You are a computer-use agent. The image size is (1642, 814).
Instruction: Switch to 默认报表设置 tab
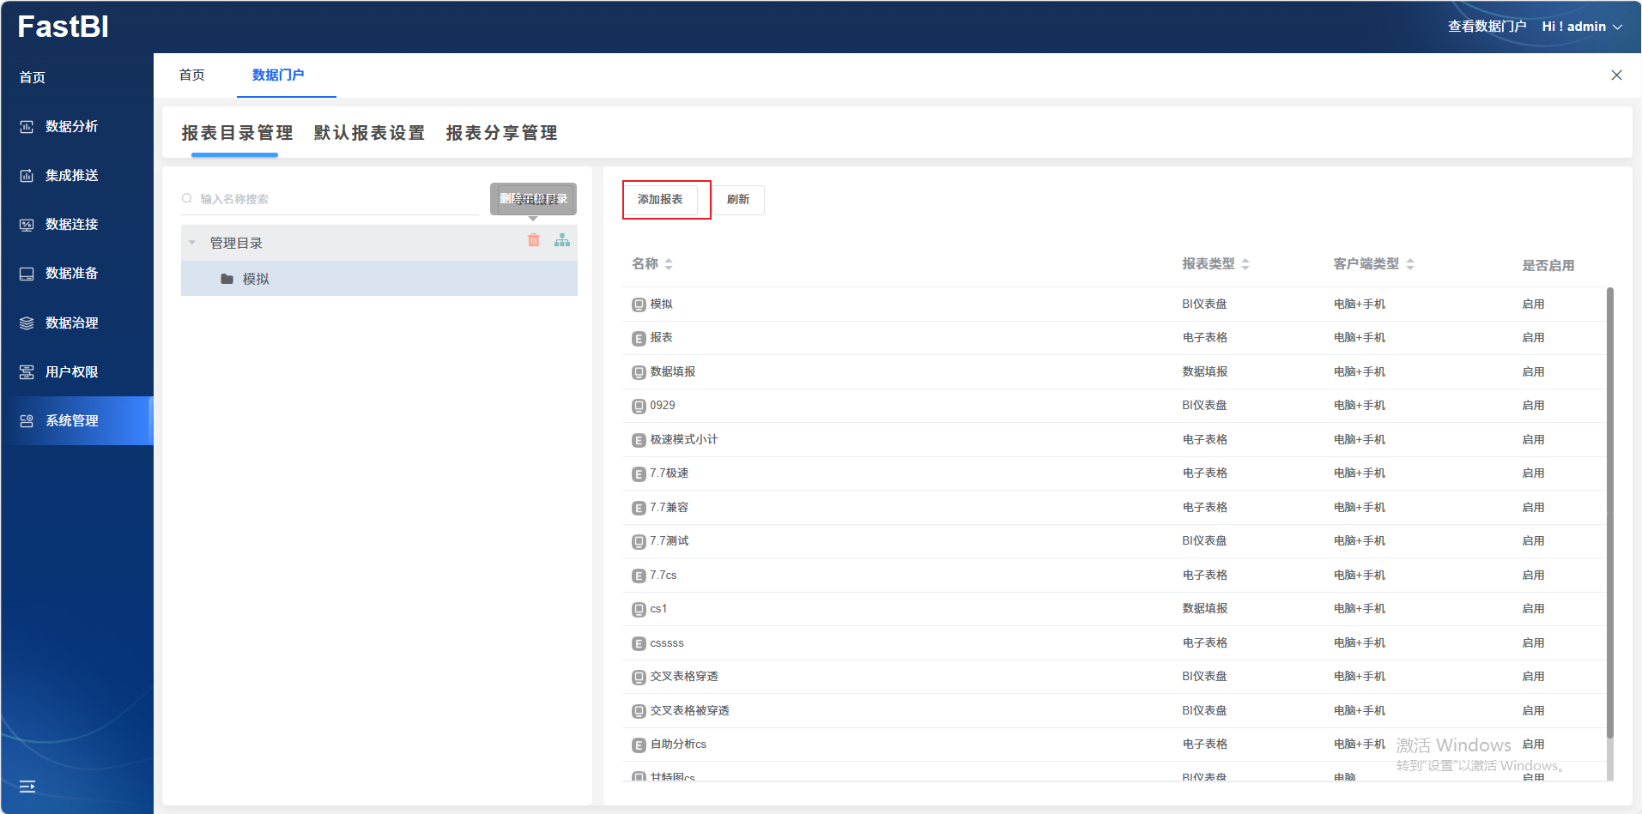369,133
